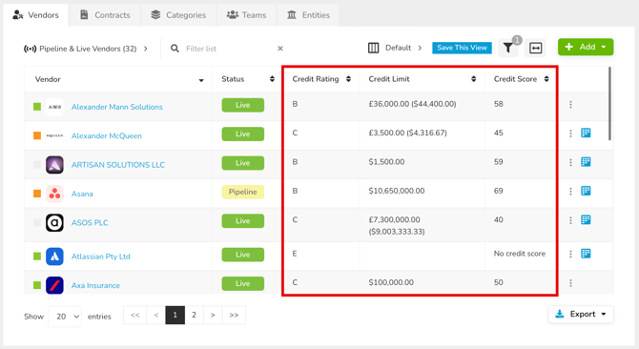Screen dimensions: 639x349
Task: Click the broadcast icon beside Pipeline & Live Vendors
Action: click(31, 49)
